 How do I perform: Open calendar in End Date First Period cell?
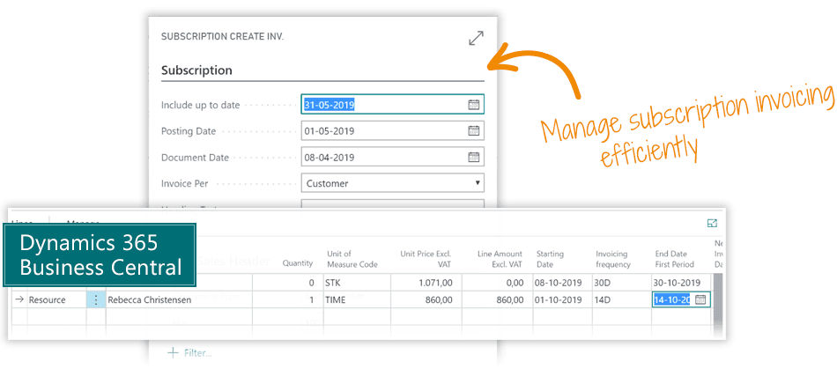[701, 299]
